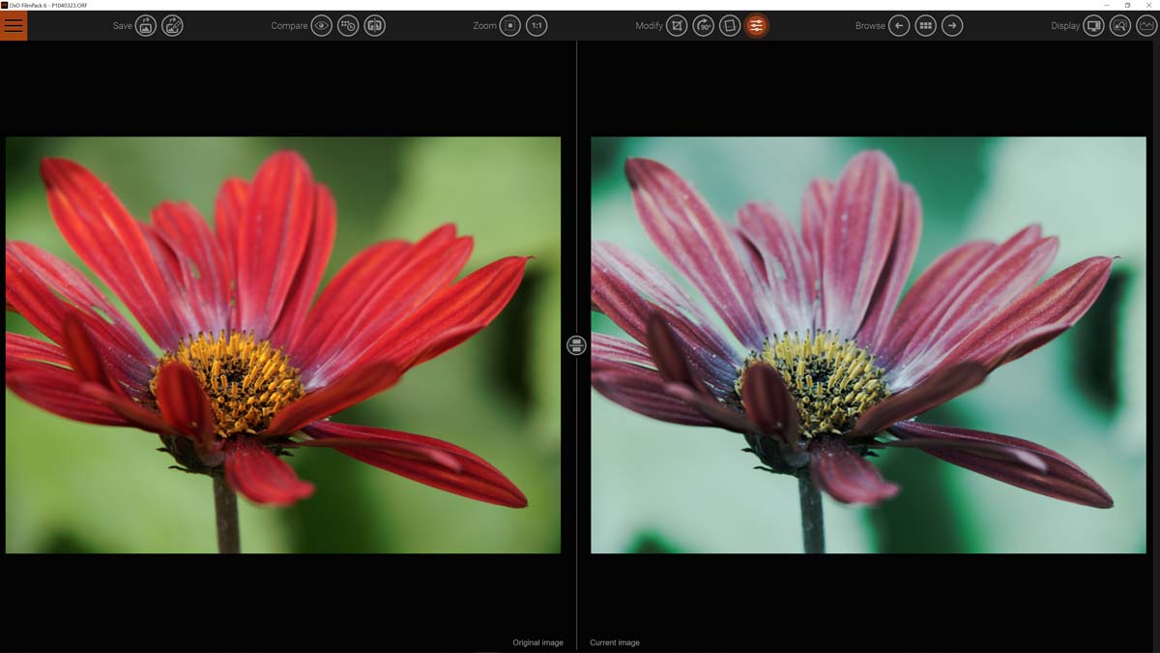Export the edited image to disk
This screenshot has height=653, width=1160.
pyautogui.click(x=144, y=25)
